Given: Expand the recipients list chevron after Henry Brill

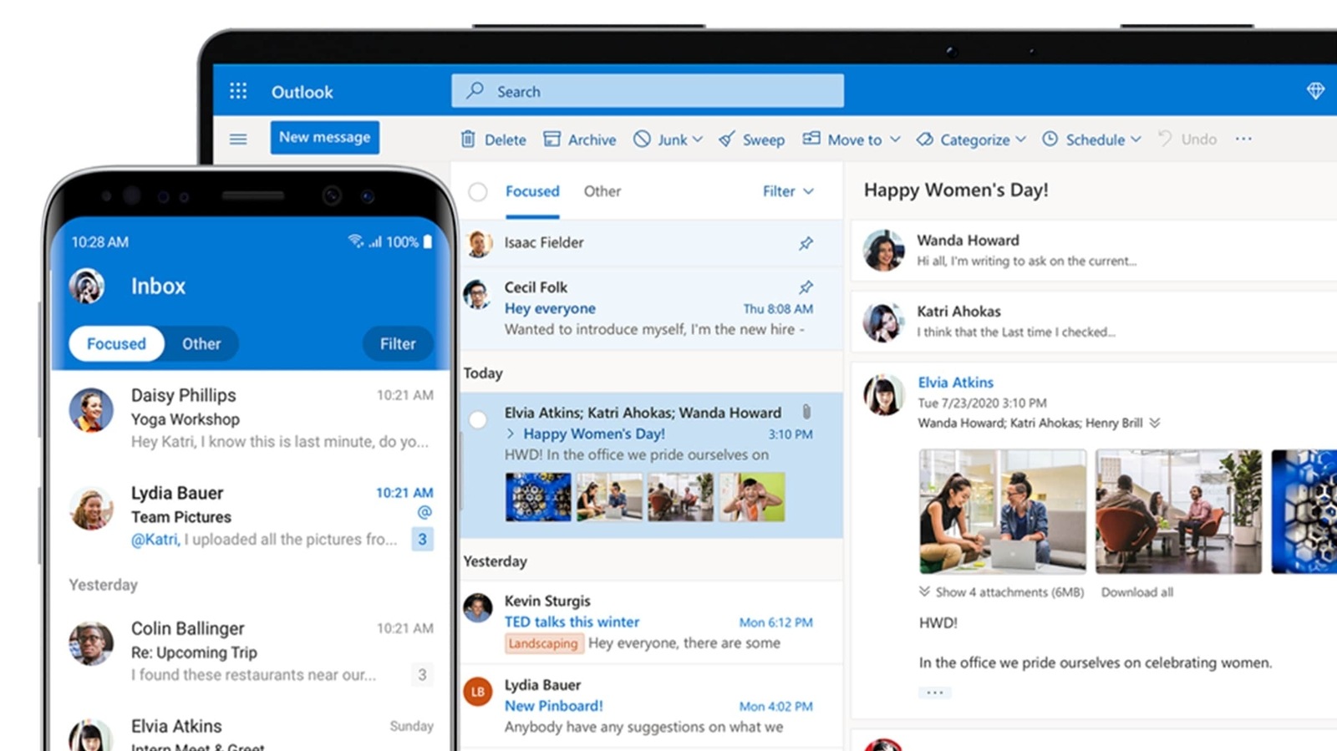Looking at the screenshot, I should (1155, 423).
